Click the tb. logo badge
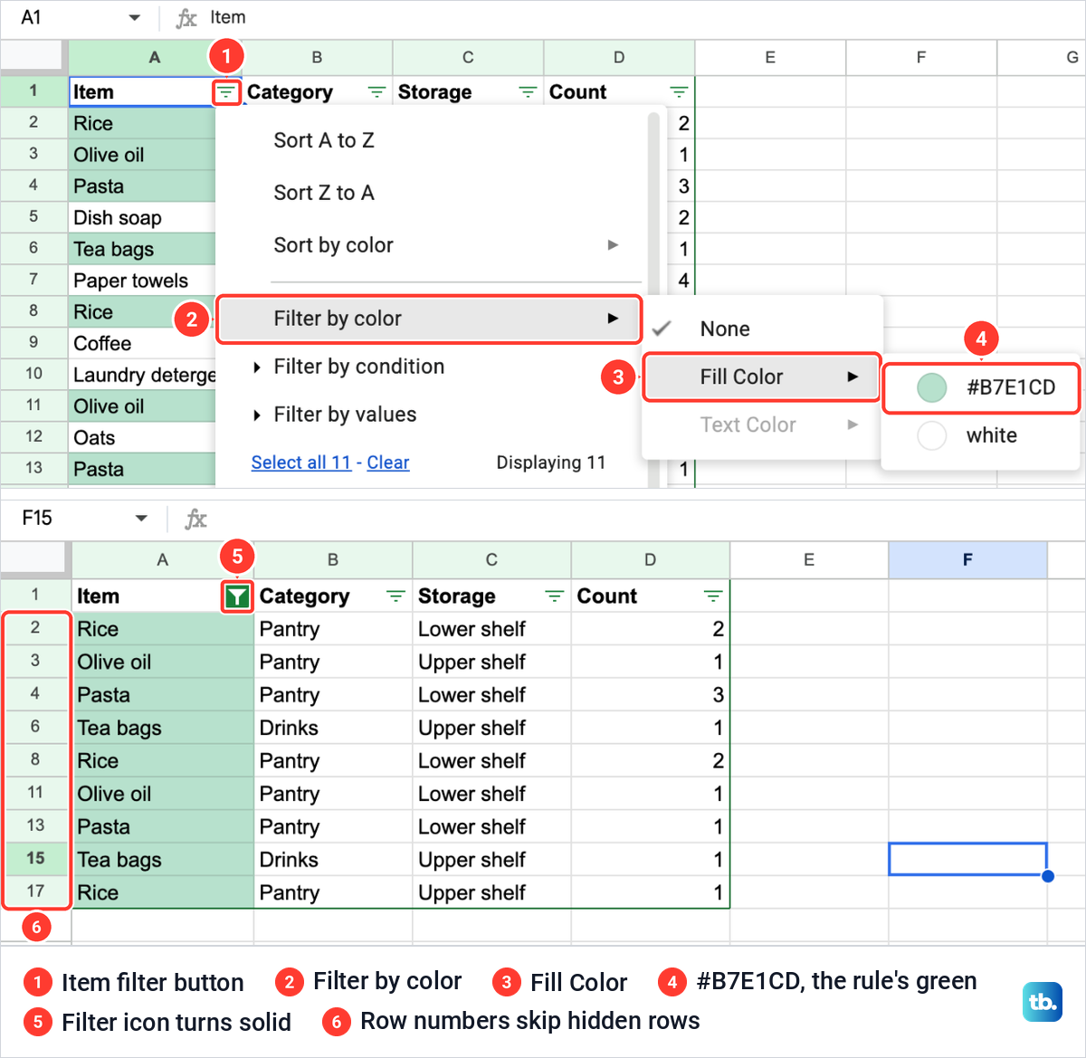1086x1058 pixels. coord(1043,1002)
